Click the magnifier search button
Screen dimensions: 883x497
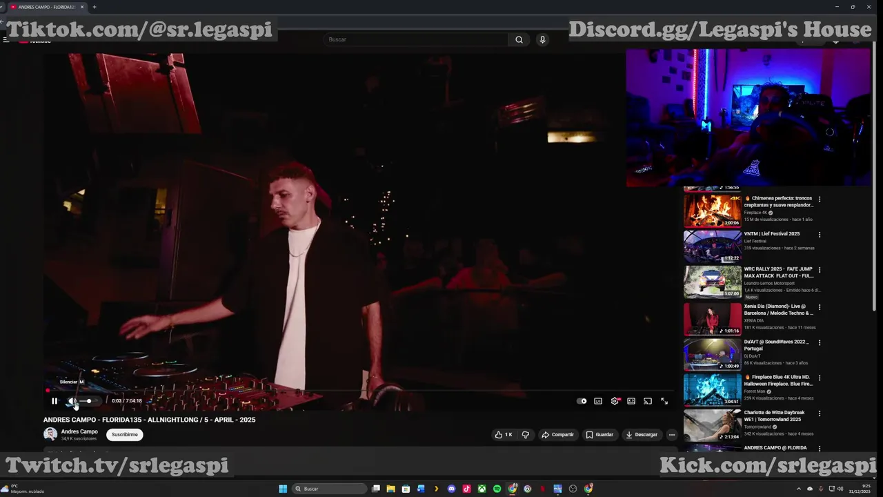pos(519,39)
